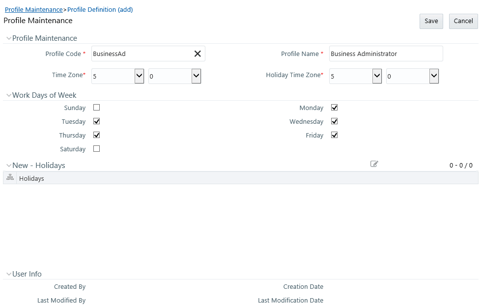The width and height of the screenshot is (481, 306).
Task: Toggle the Saturday checkbox
Action: (97, 149)
